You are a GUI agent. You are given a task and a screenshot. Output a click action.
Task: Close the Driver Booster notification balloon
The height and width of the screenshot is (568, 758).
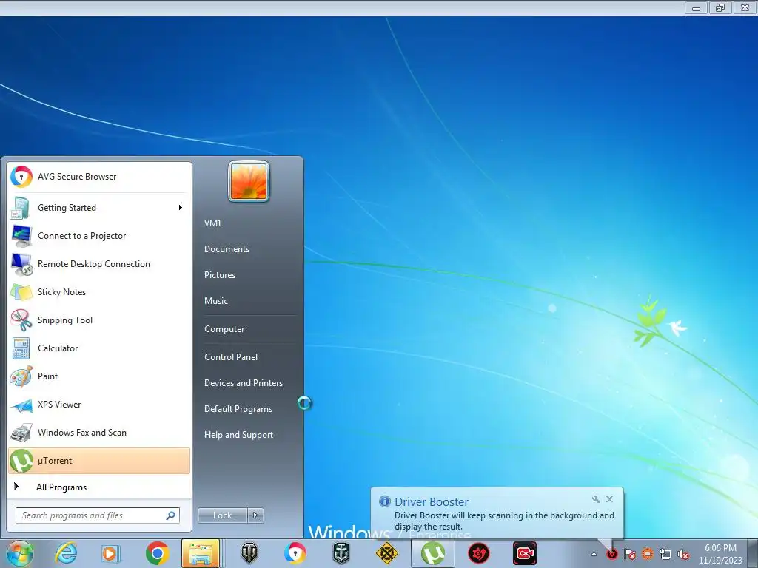coord(610,499)
